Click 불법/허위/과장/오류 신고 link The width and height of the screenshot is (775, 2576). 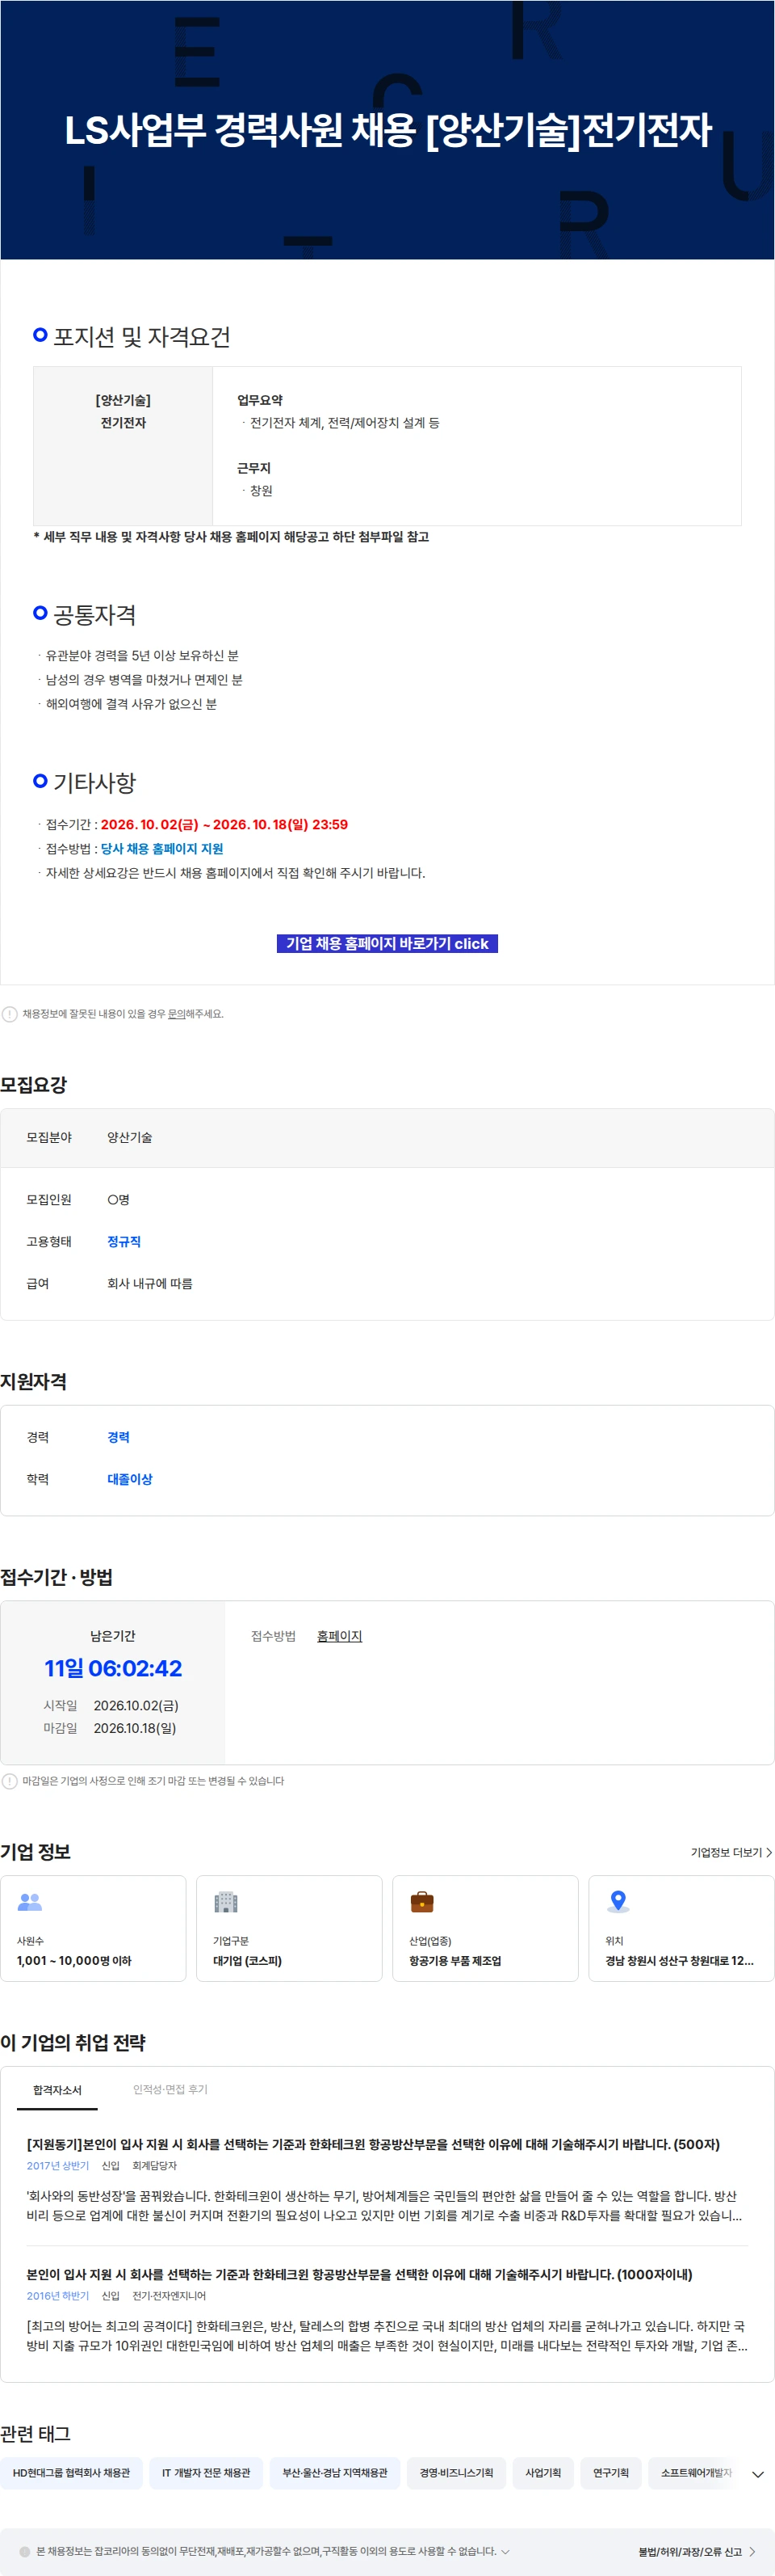(x=697, y=2552)
